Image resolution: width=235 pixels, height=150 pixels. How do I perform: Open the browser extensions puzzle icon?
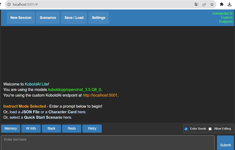click(222, 4)
